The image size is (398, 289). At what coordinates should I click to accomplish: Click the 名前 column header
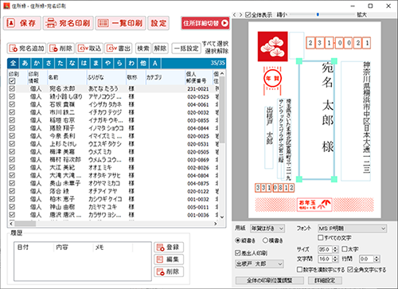coord(67,77)
